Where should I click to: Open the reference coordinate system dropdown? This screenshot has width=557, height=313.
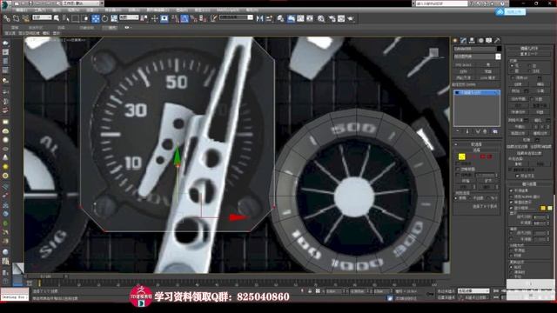tap(129, 17)
